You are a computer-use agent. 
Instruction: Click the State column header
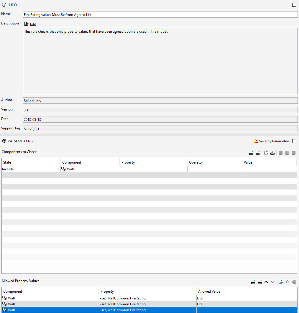pyautogui.click(x=31, y=162)
